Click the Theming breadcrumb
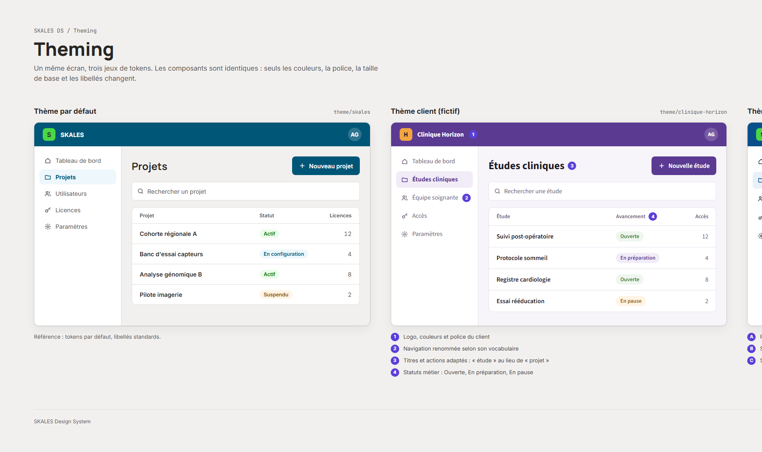This screenshot has height=452, width=762. 85,31
